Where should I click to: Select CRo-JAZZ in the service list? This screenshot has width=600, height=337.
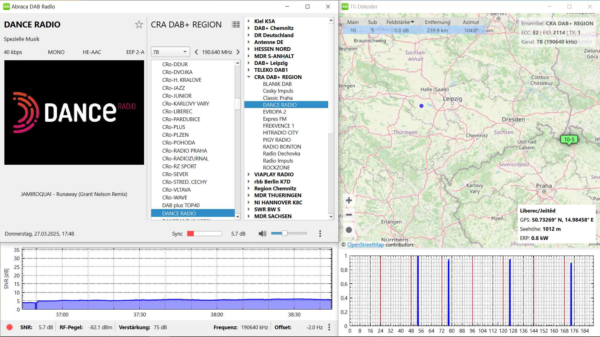[x=173, y=88]
